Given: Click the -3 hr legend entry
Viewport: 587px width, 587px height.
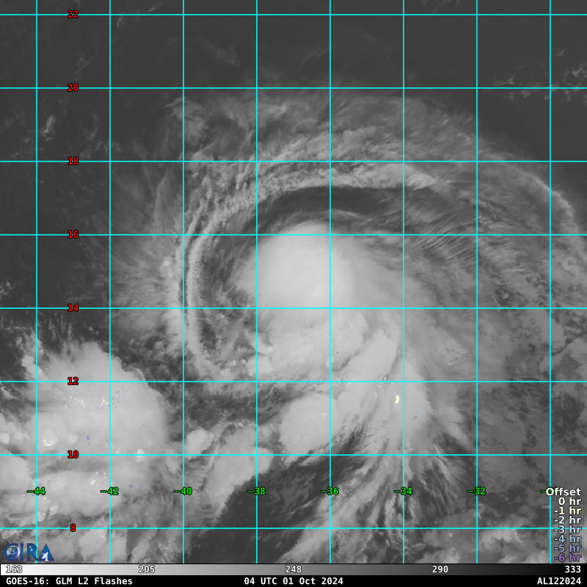Looking at the screenshot, I should tap(567, 529).
